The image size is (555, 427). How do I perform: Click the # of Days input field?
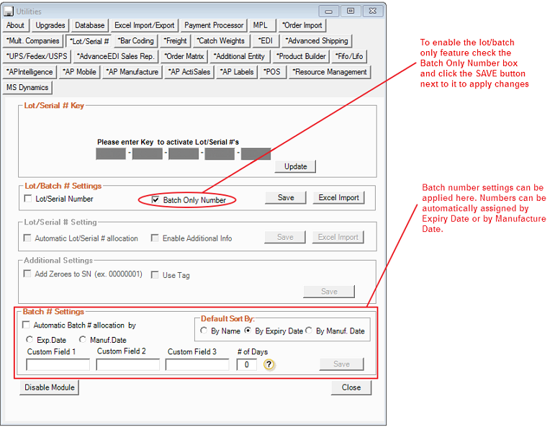coord(246,365)
